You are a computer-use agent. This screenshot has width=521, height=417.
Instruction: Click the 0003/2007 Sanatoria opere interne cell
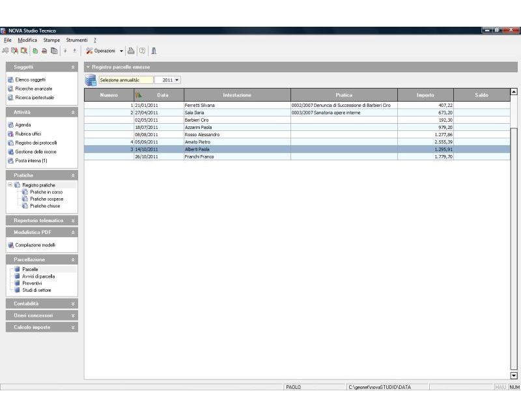344,113
